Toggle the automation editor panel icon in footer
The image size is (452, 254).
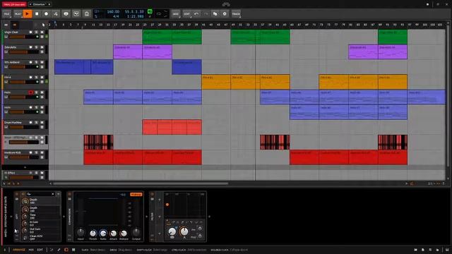coord(52,250)
